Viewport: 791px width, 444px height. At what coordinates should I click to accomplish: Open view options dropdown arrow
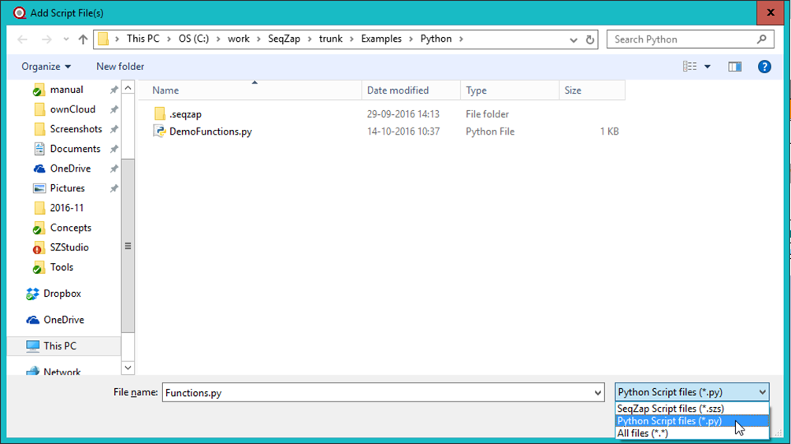[x=707, y=67]
